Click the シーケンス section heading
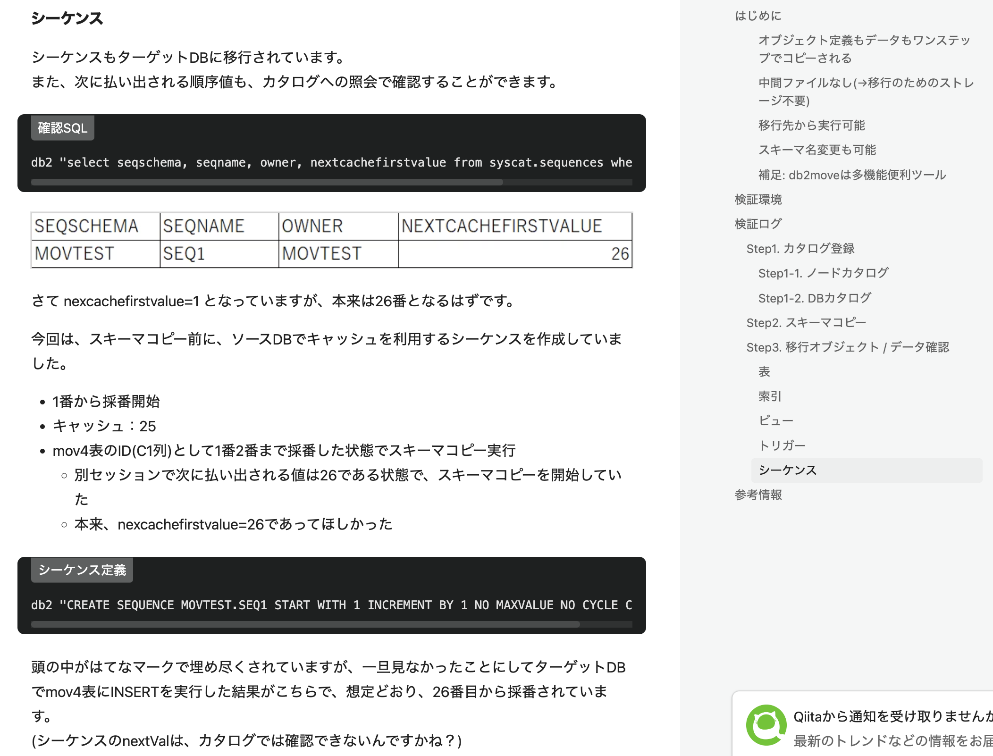The width and height of the screenshot is (993, 756). (67, 18)
